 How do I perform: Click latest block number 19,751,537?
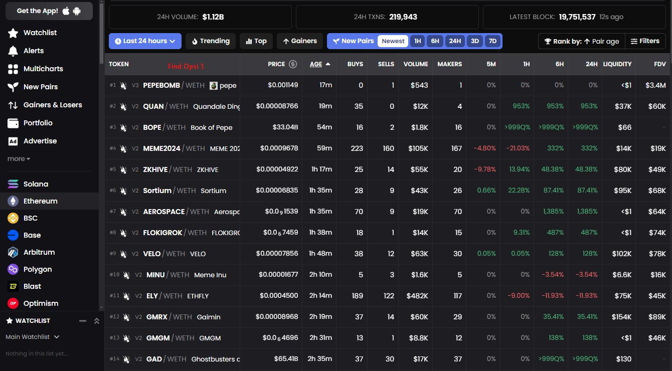pos(577,17)
